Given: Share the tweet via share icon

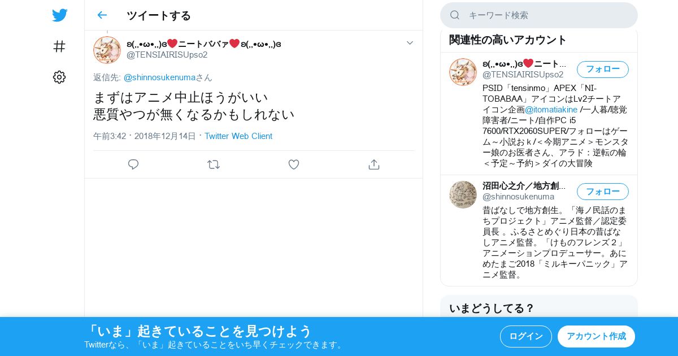Looking at the screenshot, I should [x=373, y=164].
